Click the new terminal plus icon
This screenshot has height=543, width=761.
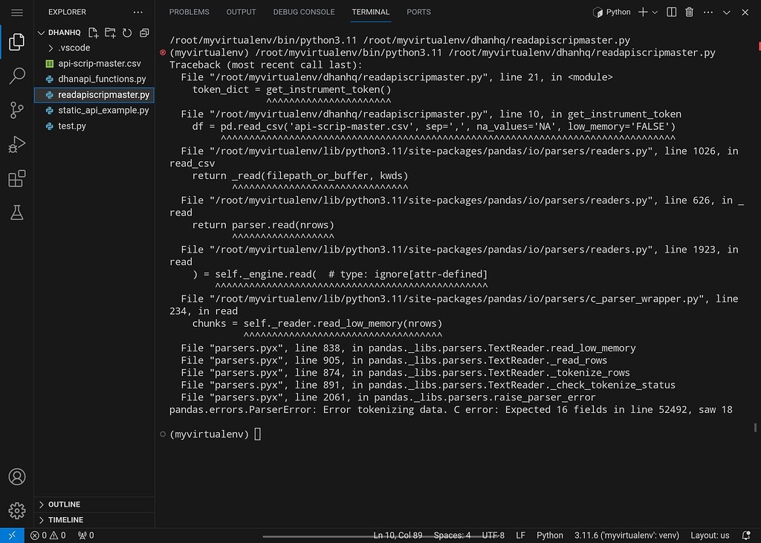[643, 12]
